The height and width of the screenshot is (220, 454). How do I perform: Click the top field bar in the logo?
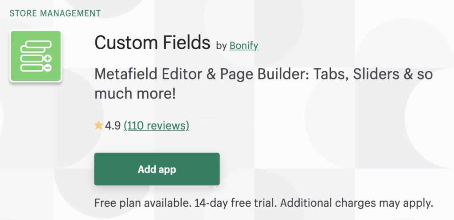(x=37, y=45)
